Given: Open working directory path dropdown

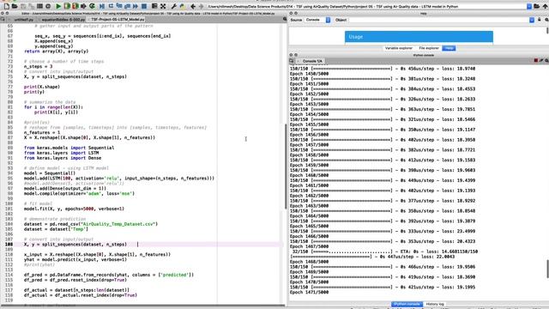Looking at the screenshot, I should click(529, 6).
